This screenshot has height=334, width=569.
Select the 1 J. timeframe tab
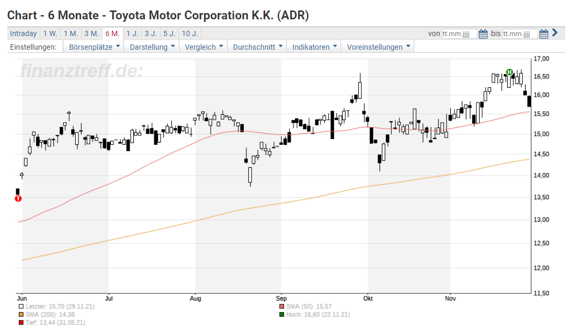(x=132, y=34)
